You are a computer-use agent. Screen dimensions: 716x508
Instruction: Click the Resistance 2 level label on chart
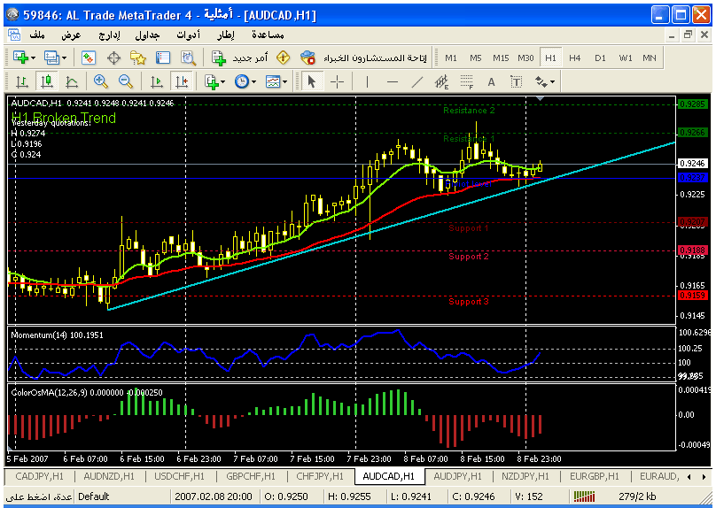[x=469, y=111]
